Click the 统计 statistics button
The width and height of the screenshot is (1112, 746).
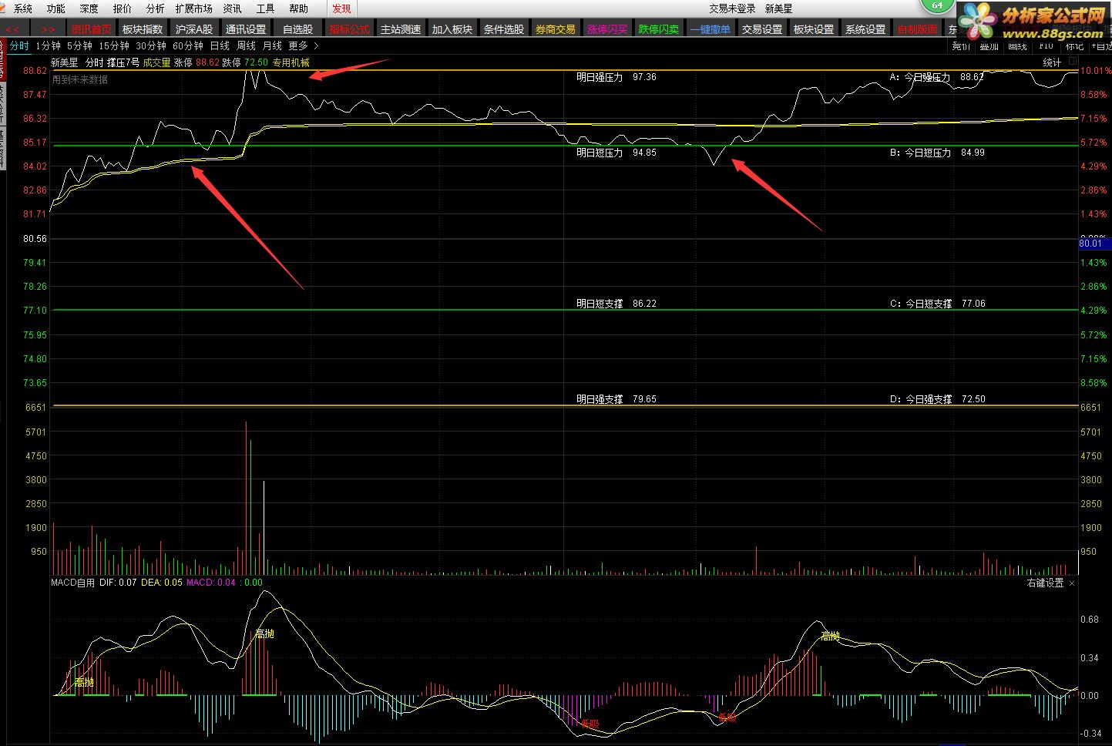click(1052, 62)
